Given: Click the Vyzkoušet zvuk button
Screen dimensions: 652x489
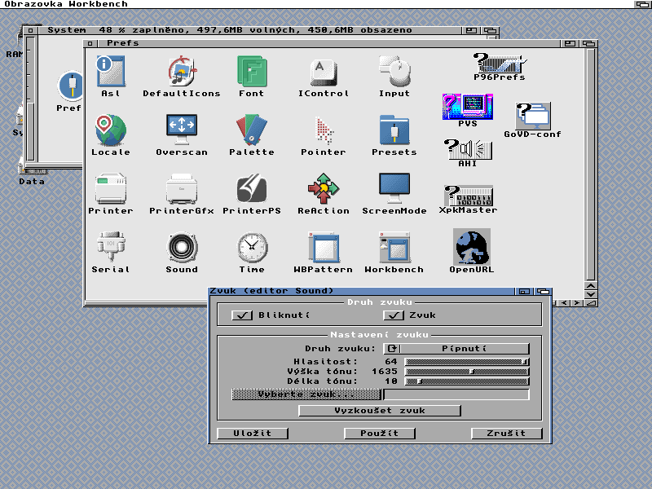Looking at the screenshot, I should tap(380, 411).
